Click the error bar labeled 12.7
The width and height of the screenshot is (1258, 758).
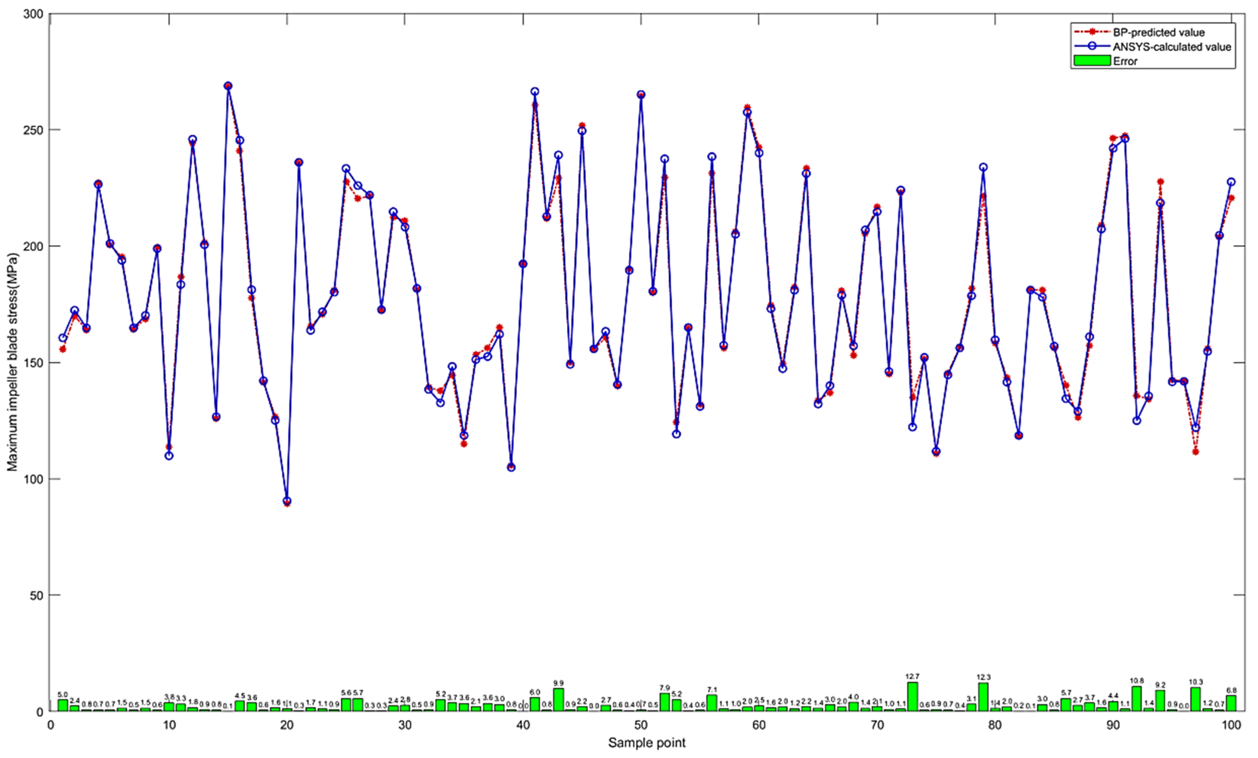tap(912, 696)
